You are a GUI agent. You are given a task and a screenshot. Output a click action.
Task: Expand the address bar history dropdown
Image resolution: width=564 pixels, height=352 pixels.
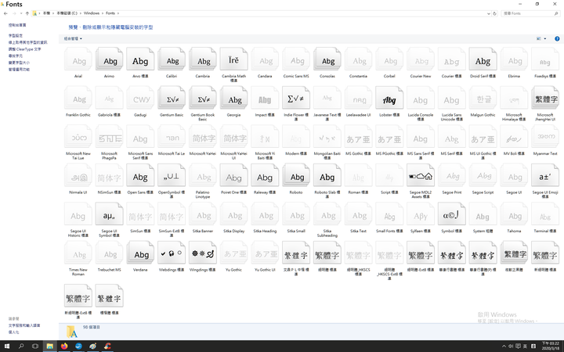pyautogui.click(x=489, y=13)
